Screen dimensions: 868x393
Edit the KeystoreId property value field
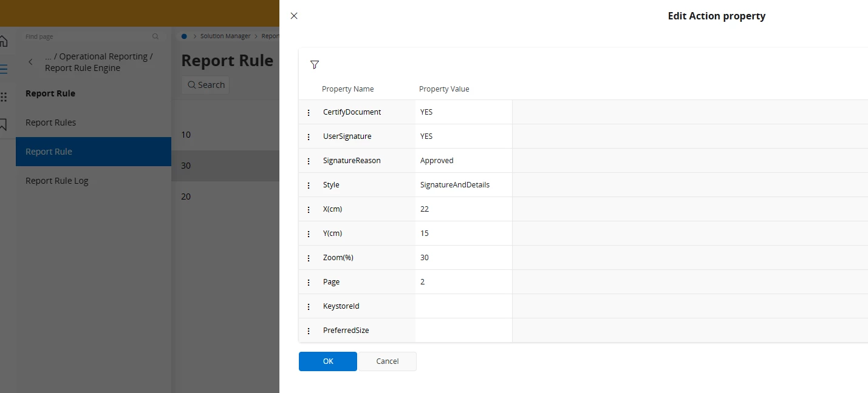coord(463,306)
